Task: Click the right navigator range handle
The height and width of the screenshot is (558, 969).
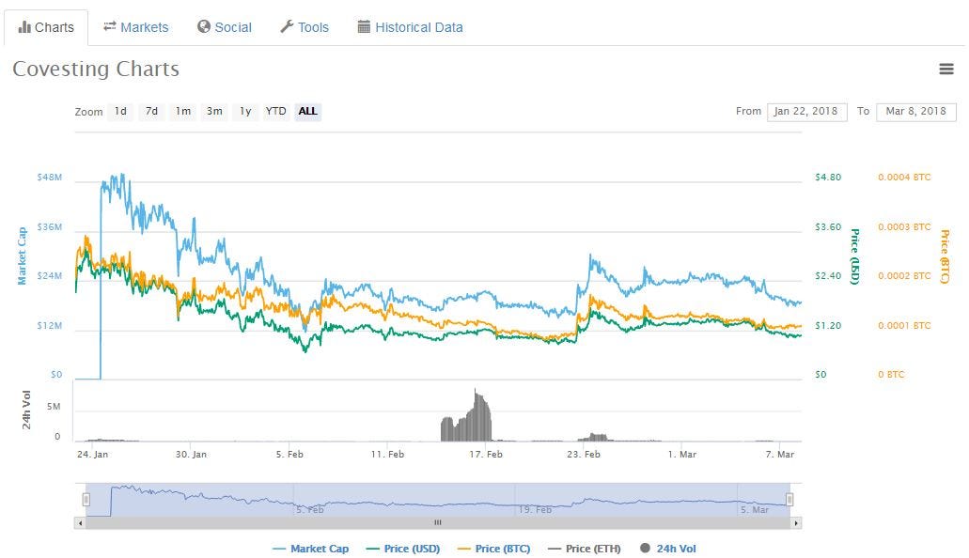Action: point(789,500)
